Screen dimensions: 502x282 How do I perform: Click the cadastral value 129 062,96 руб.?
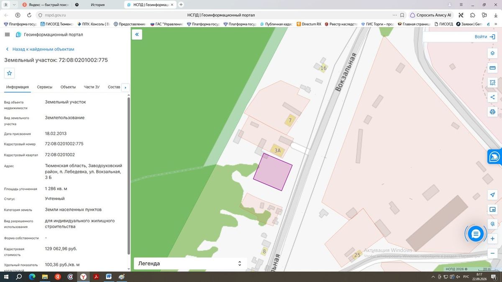point(61,249)
